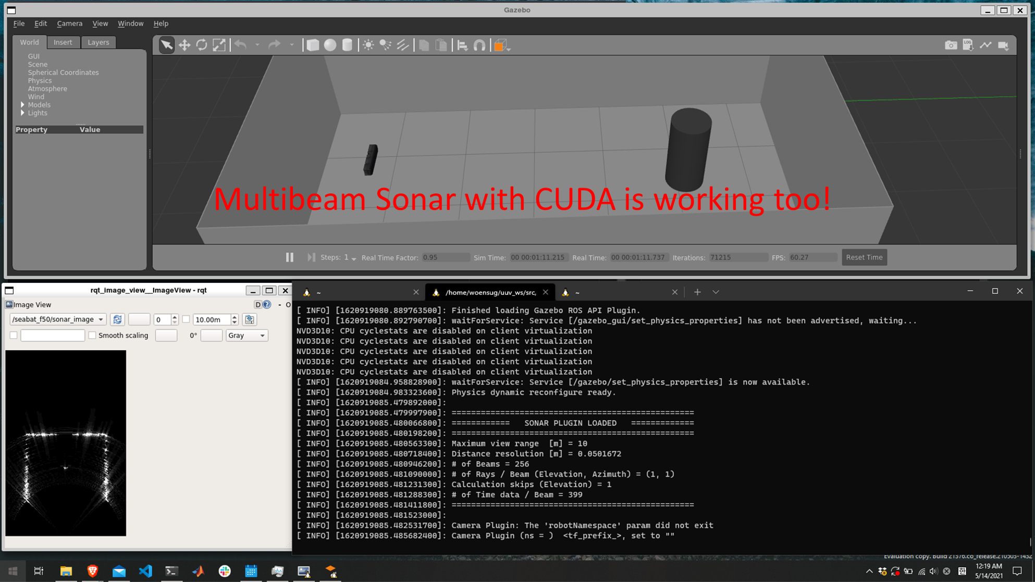Image resolution: width=1035 pixels, height=582 pixels.
Task: Choose the Selection mode arrow tool
Action: pos(166,45)
